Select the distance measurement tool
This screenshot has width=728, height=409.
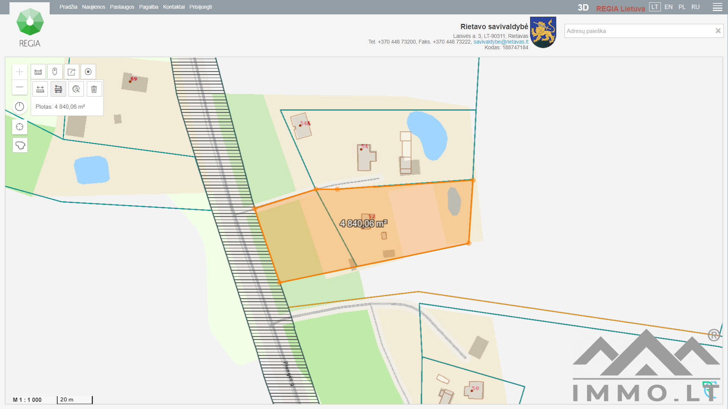[40, 89]
